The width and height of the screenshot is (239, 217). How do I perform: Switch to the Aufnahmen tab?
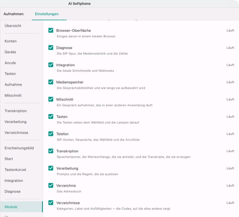coord(13,14)
